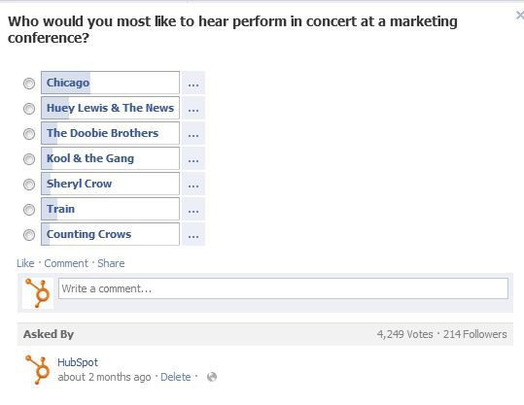Viewport: 524px width, 405px height.
Task: Pick The Doobie Brothers radio button
Action: click(29, 134)
